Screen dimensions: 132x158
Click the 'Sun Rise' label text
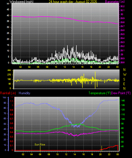(x=40, y=145)
